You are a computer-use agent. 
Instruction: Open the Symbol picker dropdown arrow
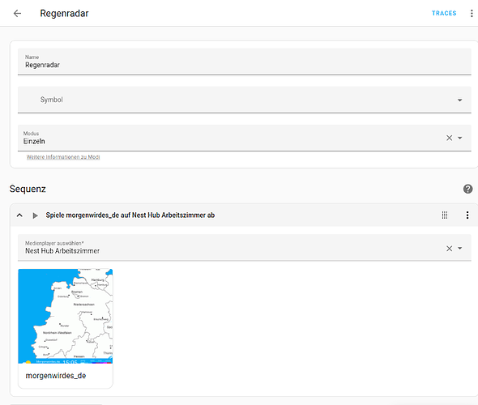tap(459, 100)
